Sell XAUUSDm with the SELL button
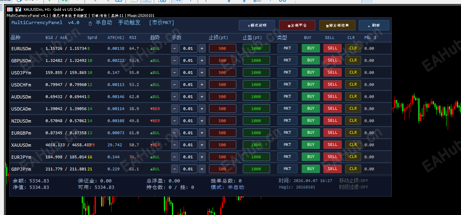 tap(333, 144)
